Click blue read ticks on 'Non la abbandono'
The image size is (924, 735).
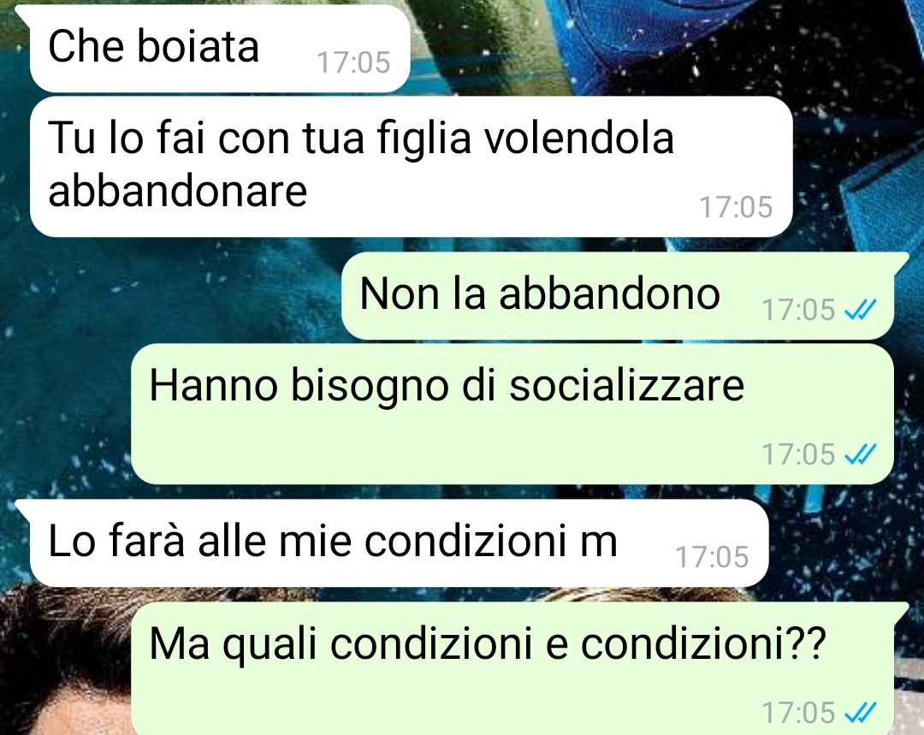point(861,309)
